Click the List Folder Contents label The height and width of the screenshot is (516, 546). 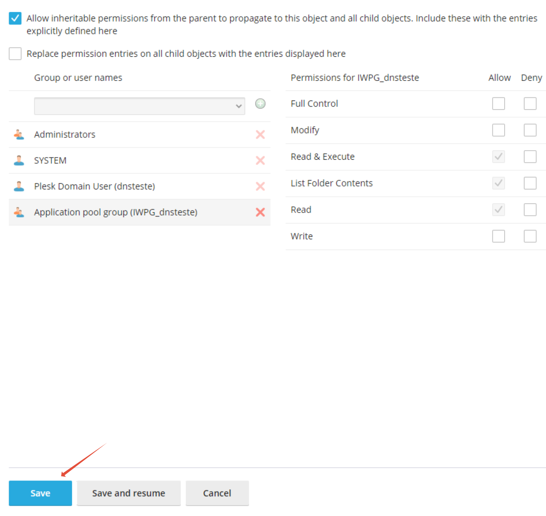coord(332,183)
